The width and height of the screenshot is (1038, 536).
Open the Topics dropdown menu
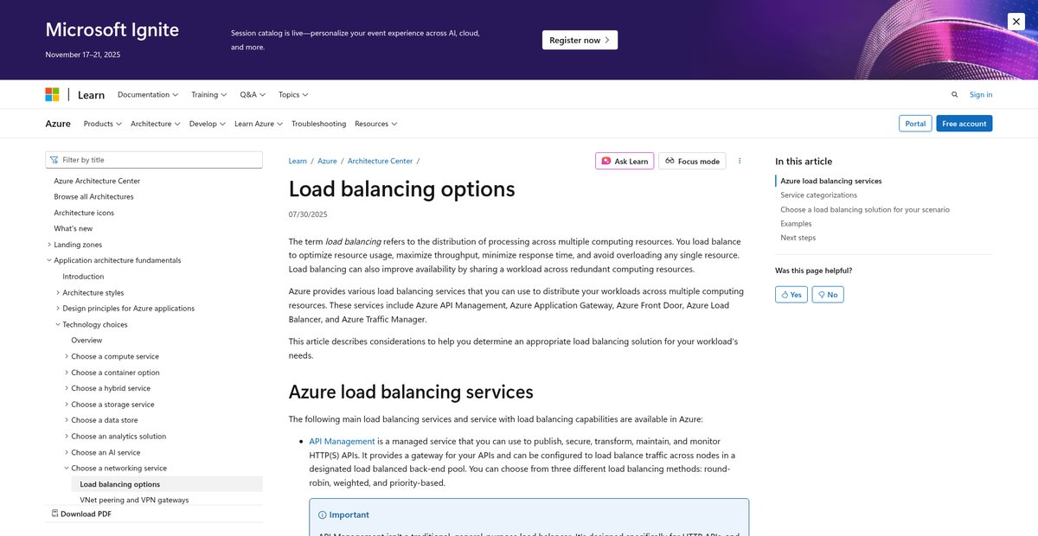[x=293, y=94]
